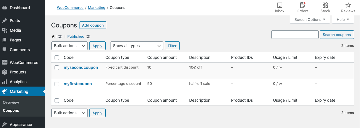
Task: Tick the checkbox for myfirstcoupon
Action: (x=57, y=84)
